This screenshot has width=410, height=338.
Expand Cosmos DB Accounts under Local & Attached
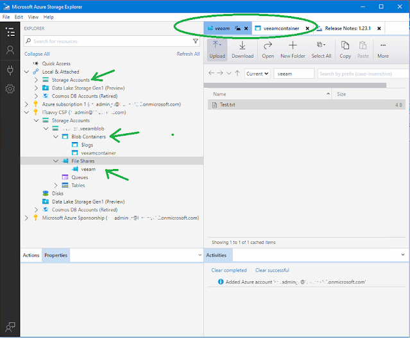36,96
